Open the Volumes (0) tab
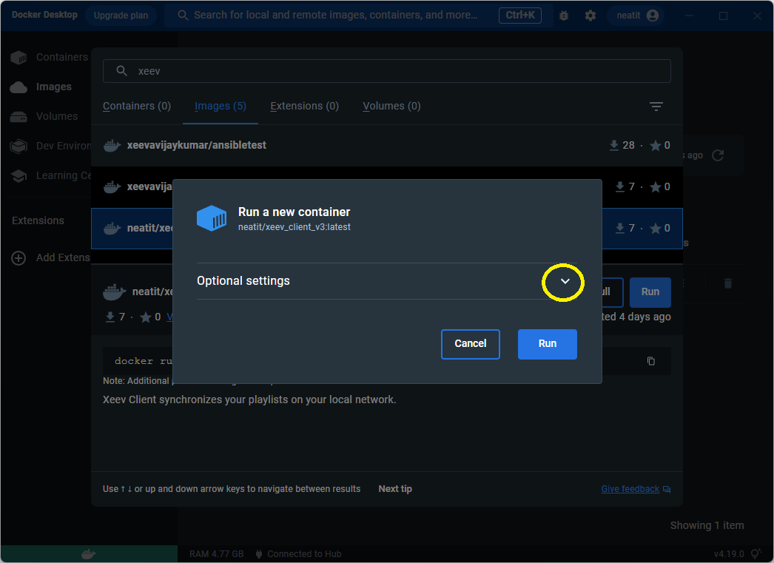 [x=391, y=107]
